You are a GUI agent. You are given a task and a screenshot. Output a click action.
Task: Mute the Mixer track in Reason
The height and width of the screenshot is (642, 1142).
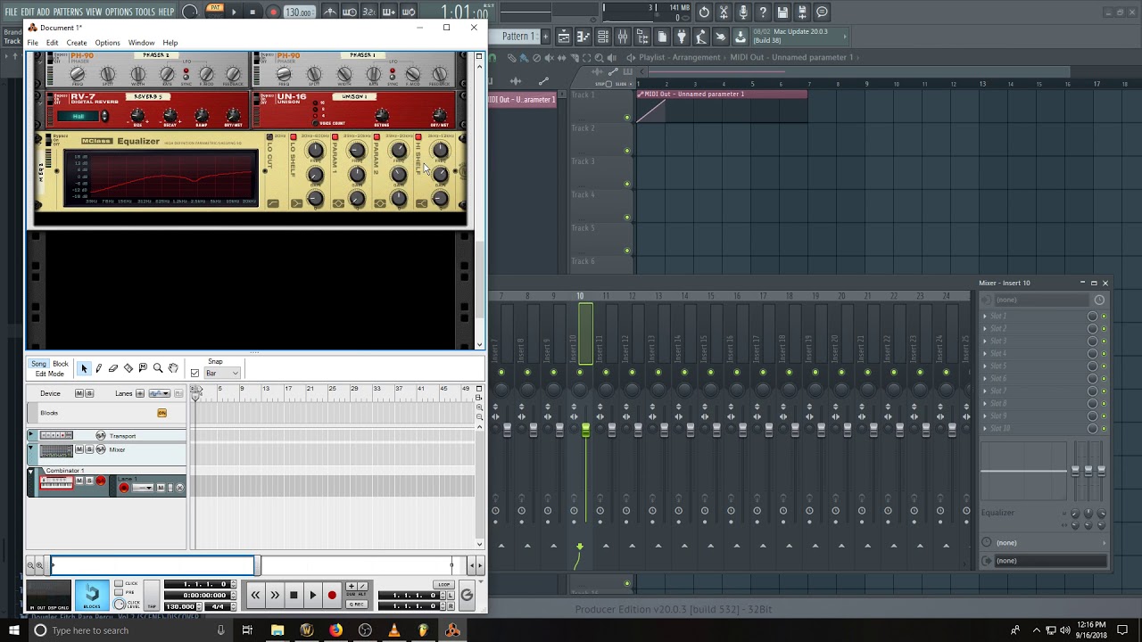79,449
